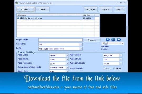Screen dimensions: 142x94
Task: Open the Help... button
Action: tap(119, 9)
